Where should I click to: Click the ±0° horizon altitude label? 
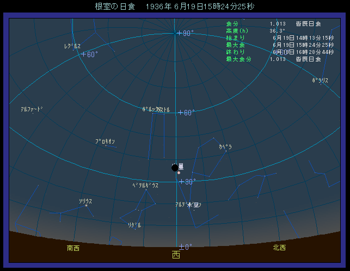185,247
